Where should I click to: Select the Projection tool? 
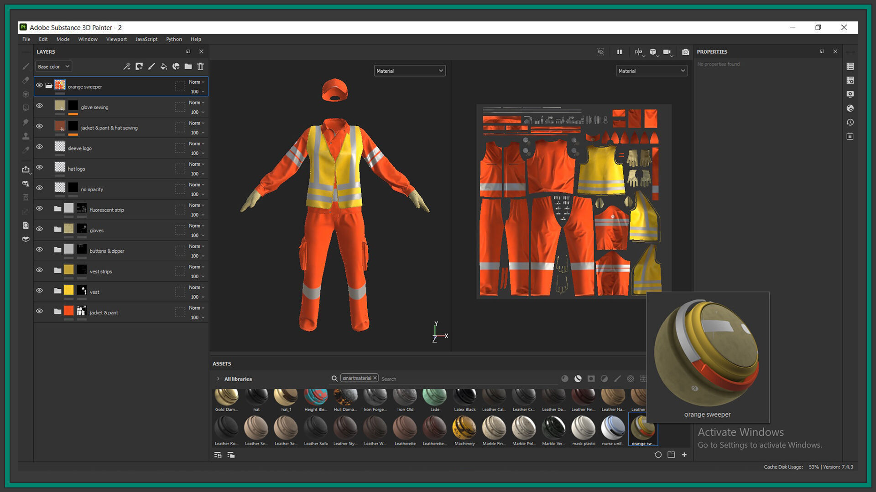(x=26, y=94)
